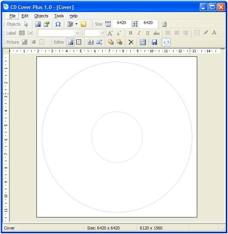The height and width of the screenshot is (234, 228).
Task: Click the Label text edit icon
Action: [x=22, y=33]
